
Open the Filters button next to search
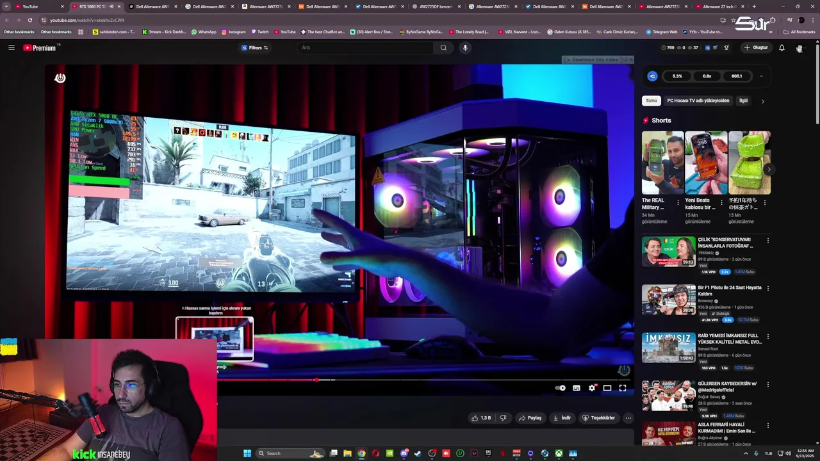(x=255, y=47)
